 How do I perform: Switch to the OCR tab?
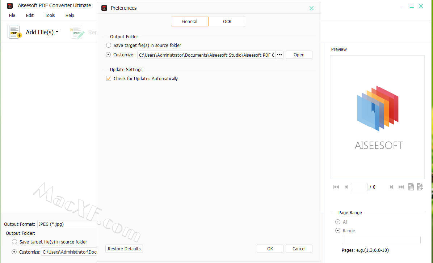pyautogui.click(x=227, y=22)
